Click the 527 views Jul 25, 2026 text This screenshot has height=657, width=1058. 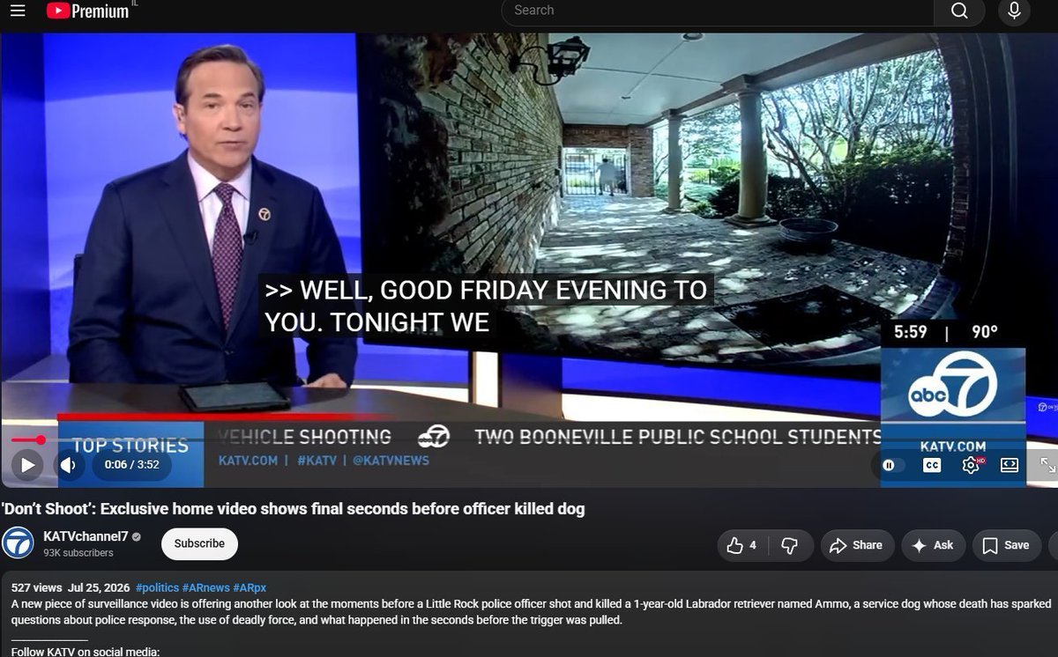click(71, 587)
